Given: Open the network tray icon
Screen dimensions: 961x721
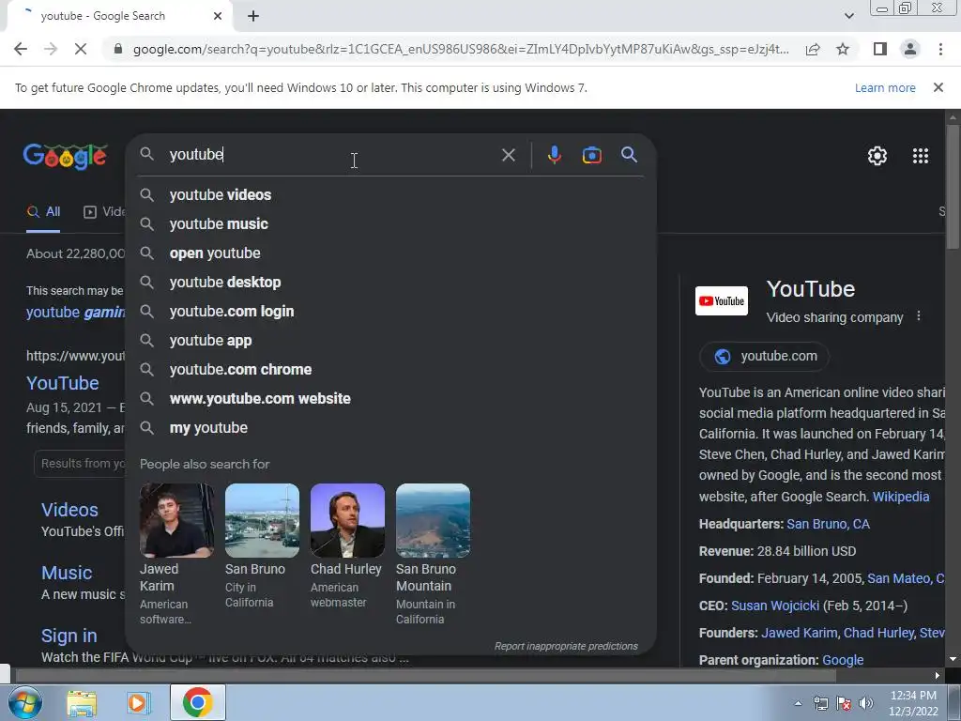Looking at the screenshot, I should point(820,703).
